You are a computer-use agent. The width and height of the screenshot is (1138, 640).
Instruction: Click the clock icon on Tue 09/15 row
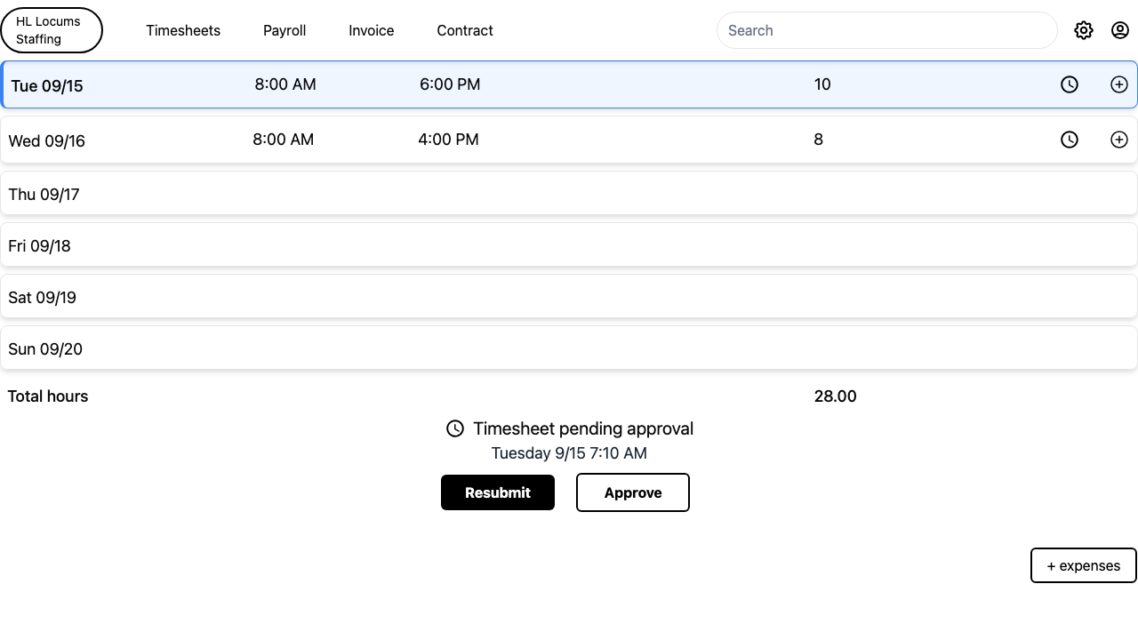point(1070,84)
